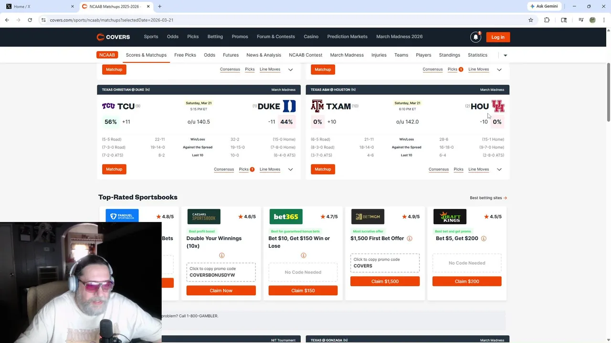This screenshot has width=611, height=343.
Task: Open the Odds menu in top navigation
Action: pyautogui.click(x=172, y=37)
